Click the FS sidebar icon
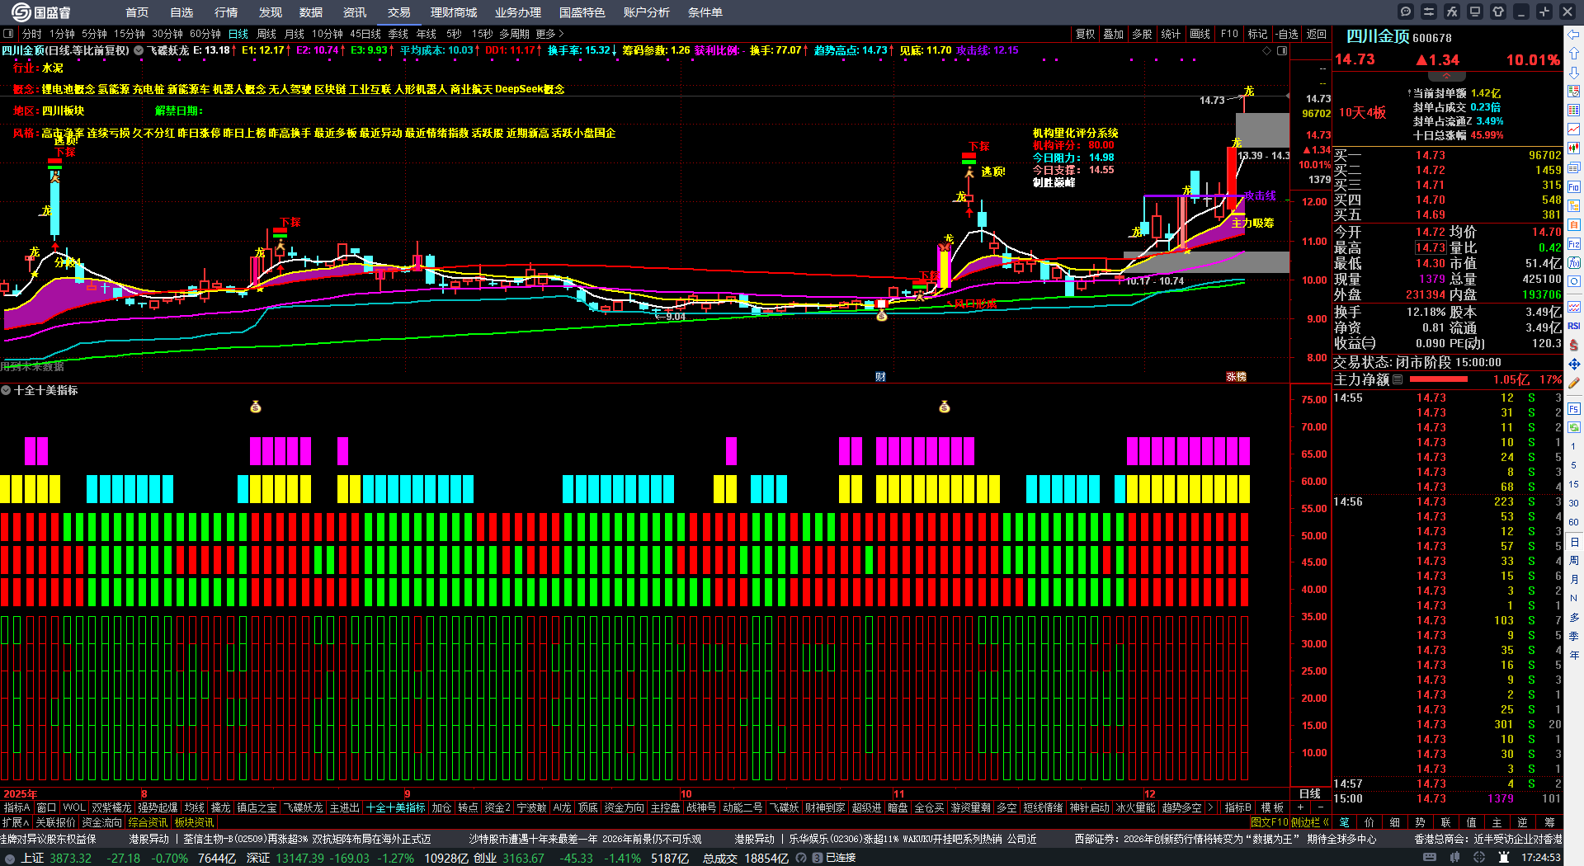Screen dimensions: 1584x866 tap(1574, 408)
